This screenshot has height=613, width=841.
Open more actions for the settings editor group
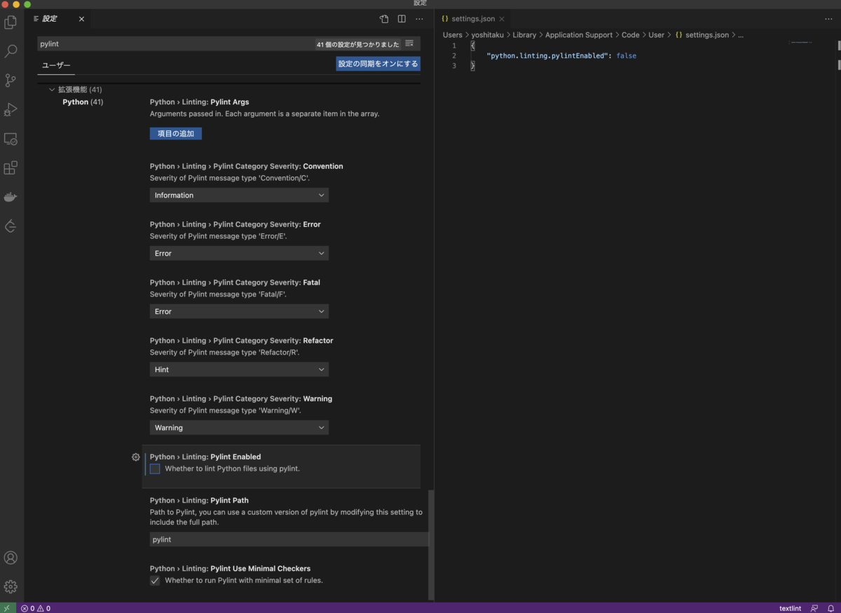pos(419,19)
